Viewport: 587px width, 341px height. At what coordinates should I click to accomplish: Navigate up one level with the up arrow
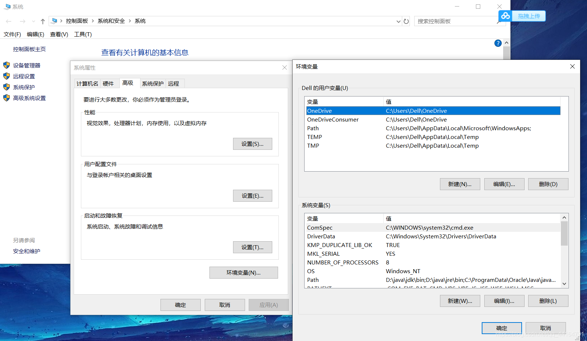click(42, 21)
